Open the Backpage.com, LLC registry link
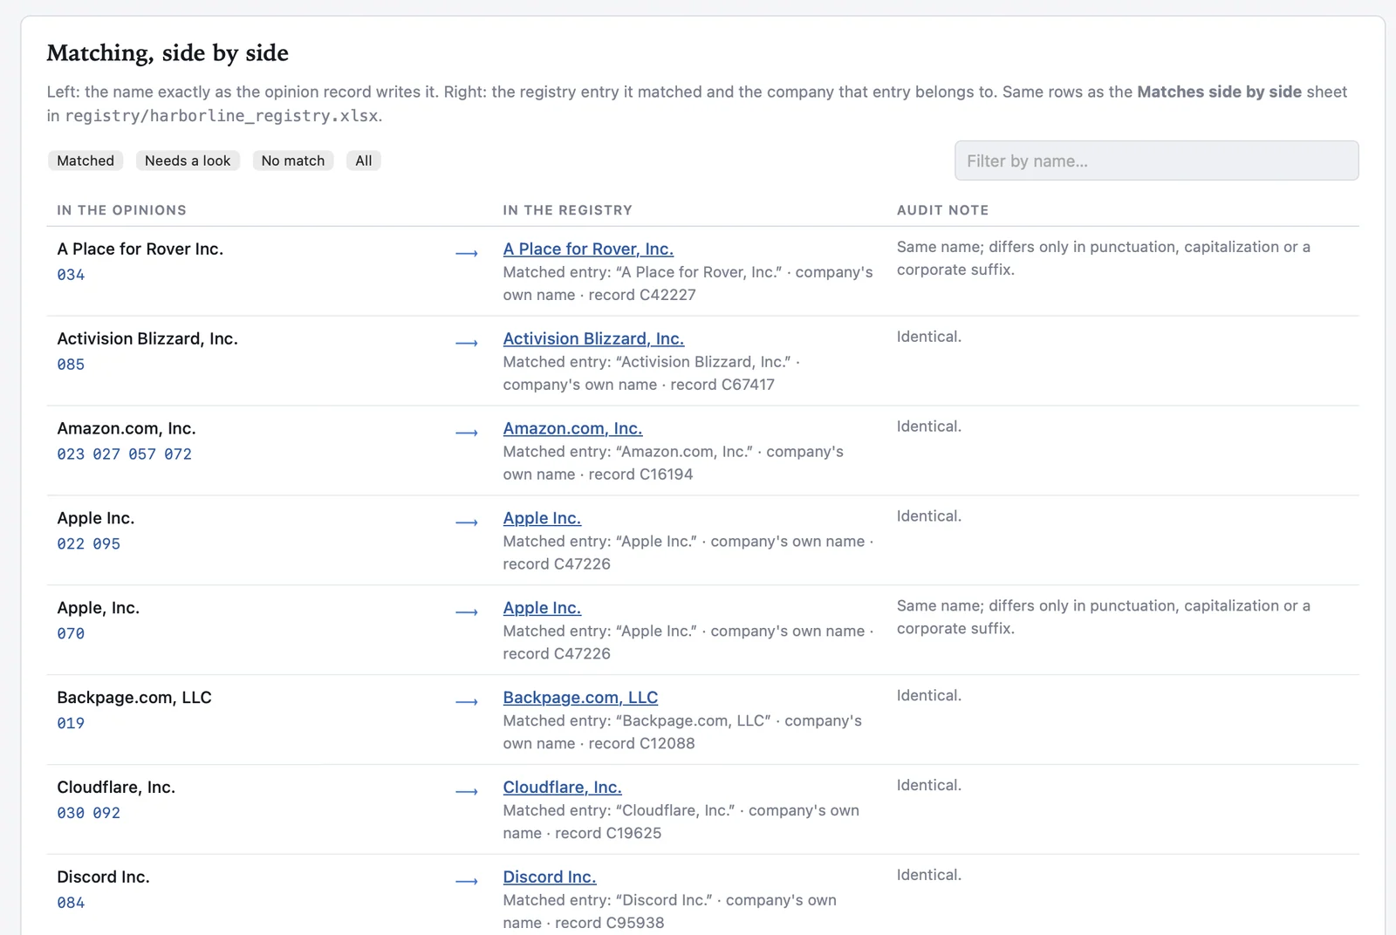The height and width of the screenshot is (935, 1396). 580,698
